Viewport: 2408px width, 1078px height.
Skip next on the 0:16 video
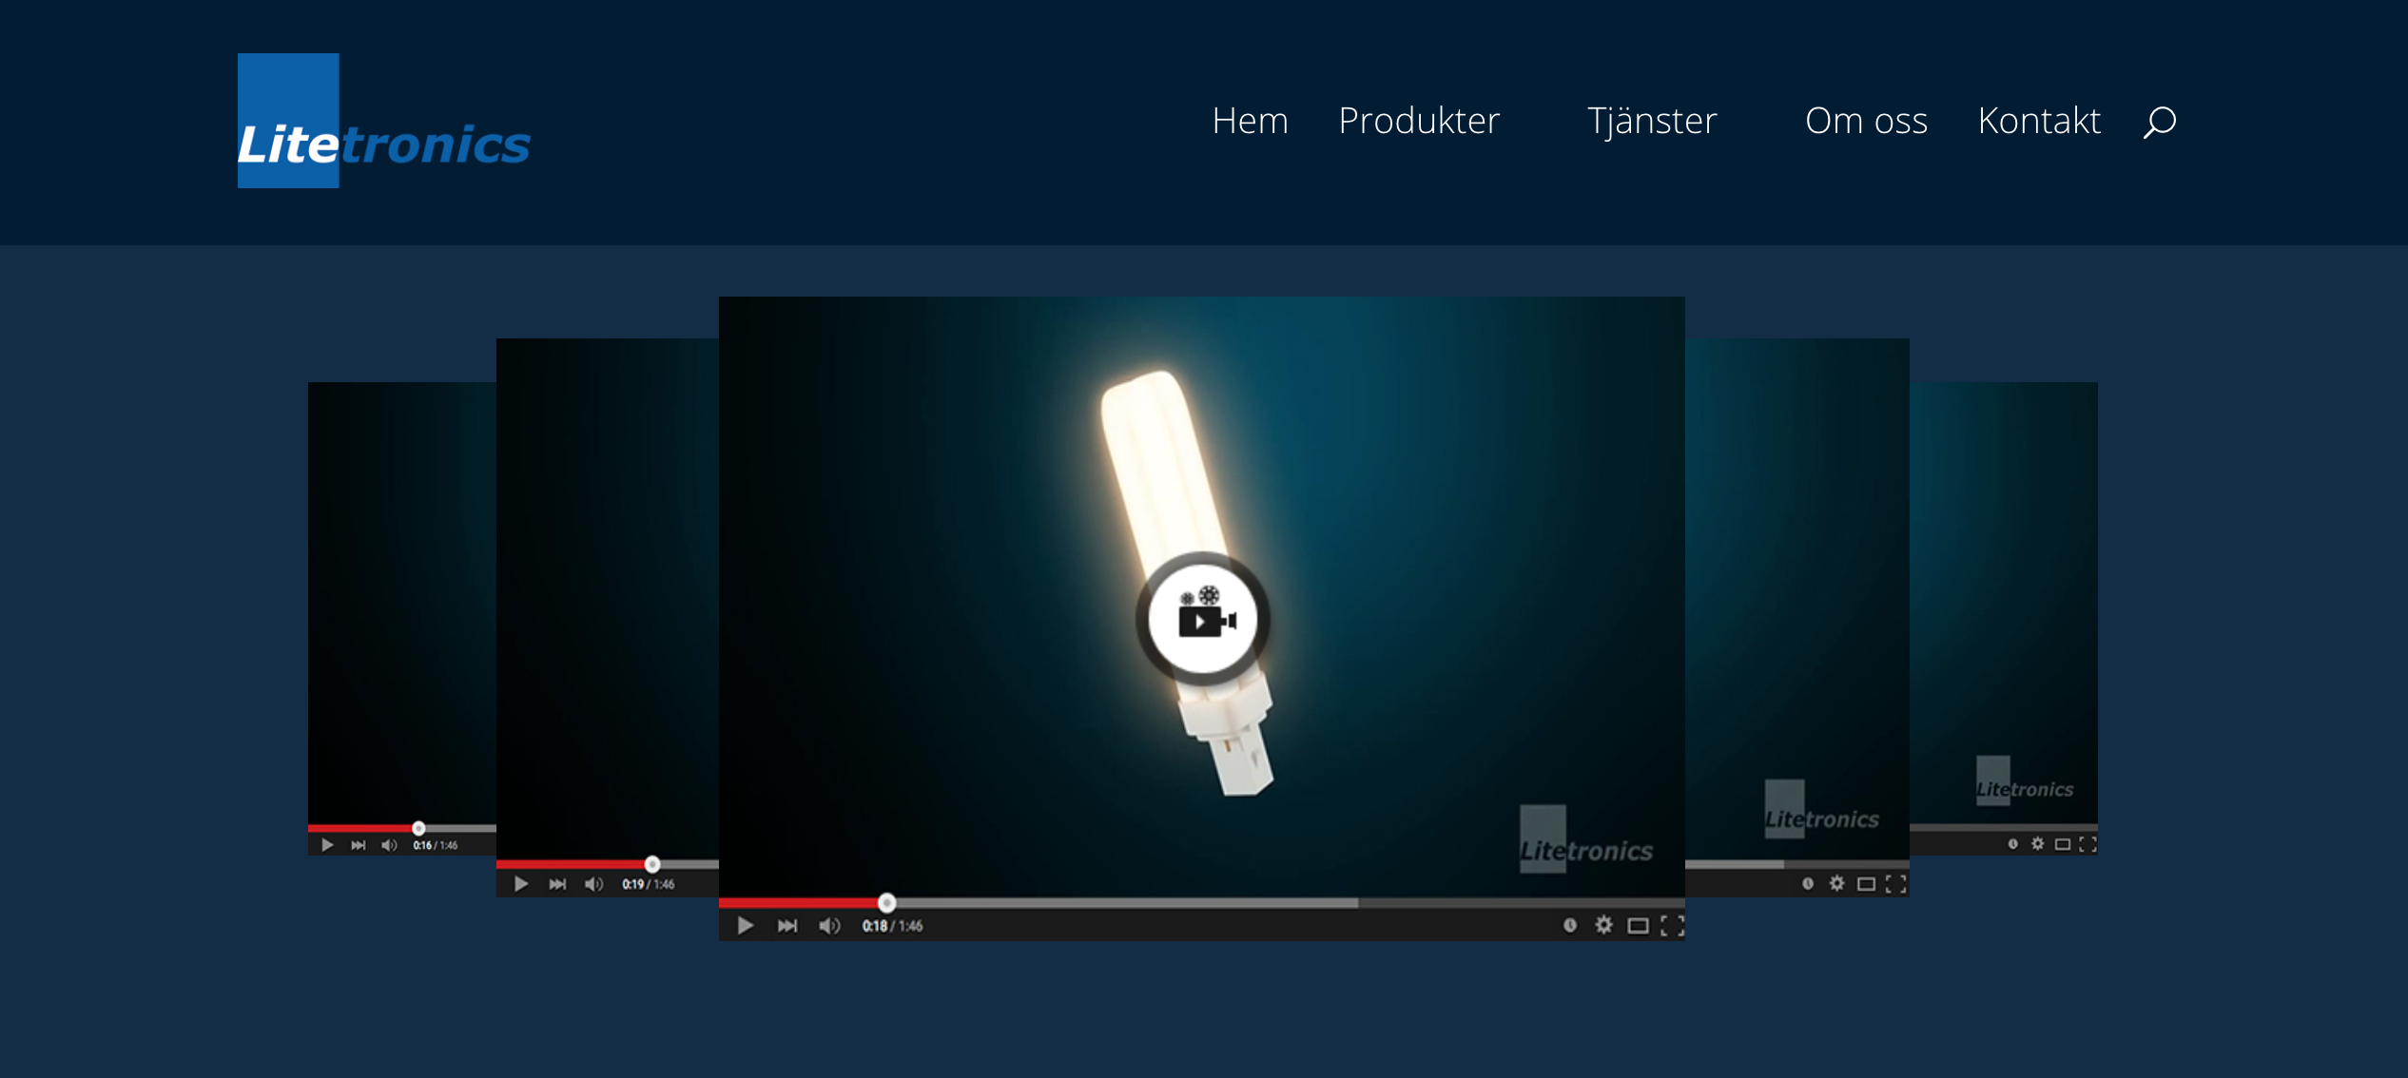[x=359, y=845]
